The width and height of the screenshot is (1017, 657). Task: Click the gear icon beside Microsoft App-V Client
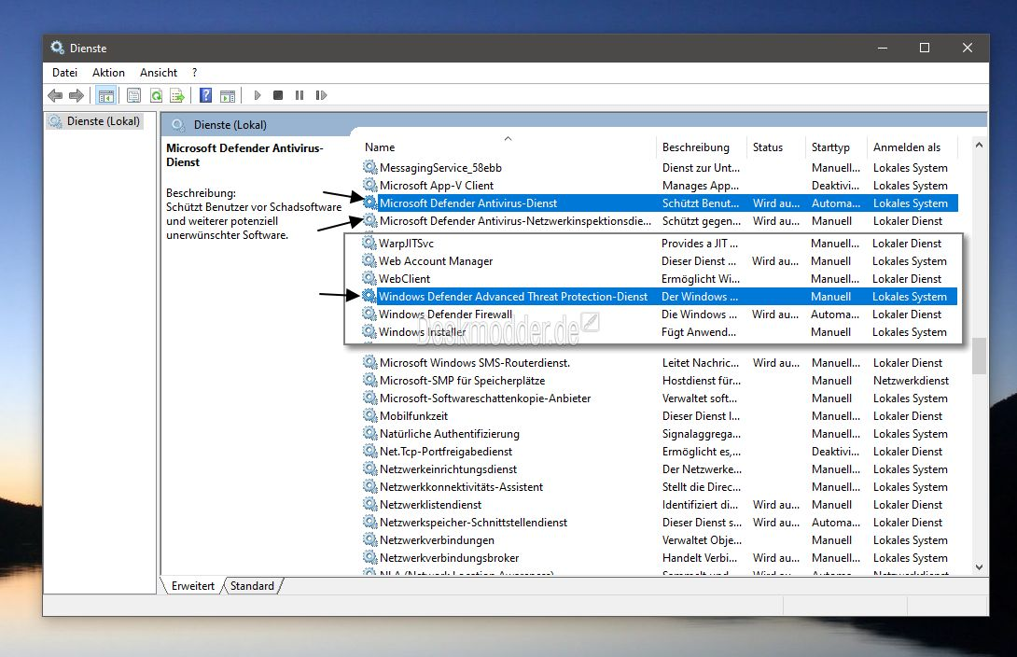point(369,185)
